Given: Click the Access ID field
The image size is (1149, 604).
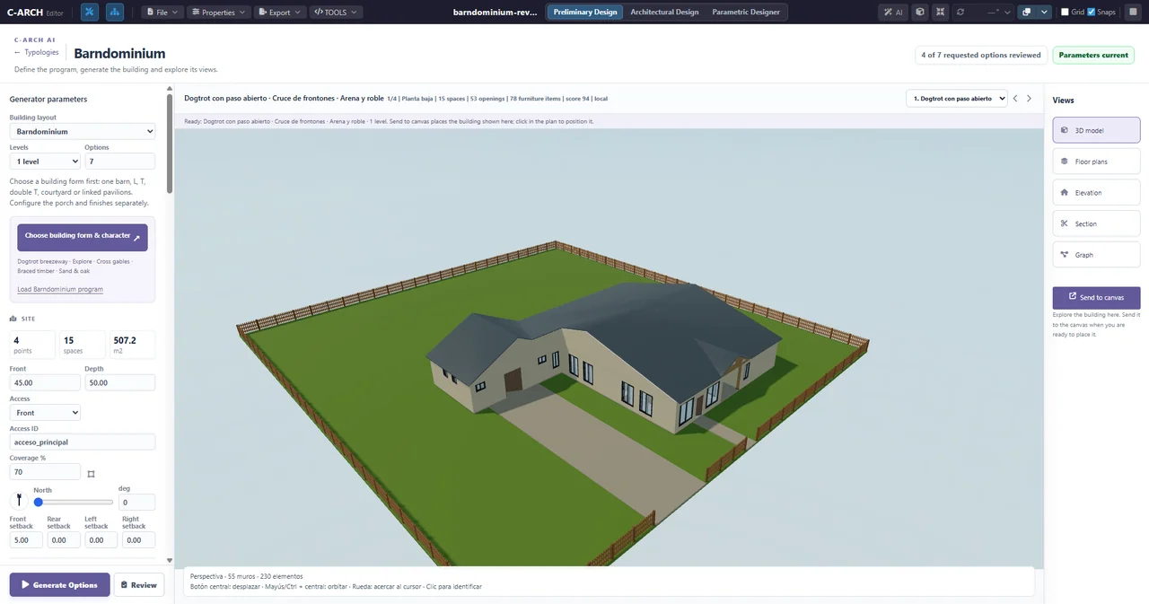Looking at the screenshot, I should pos(83,442).
